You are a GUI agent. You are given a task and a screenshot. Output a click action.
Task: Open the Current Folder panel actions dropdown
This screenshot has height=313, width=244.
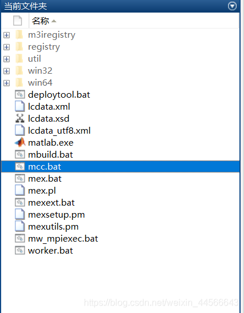(232, 6)
